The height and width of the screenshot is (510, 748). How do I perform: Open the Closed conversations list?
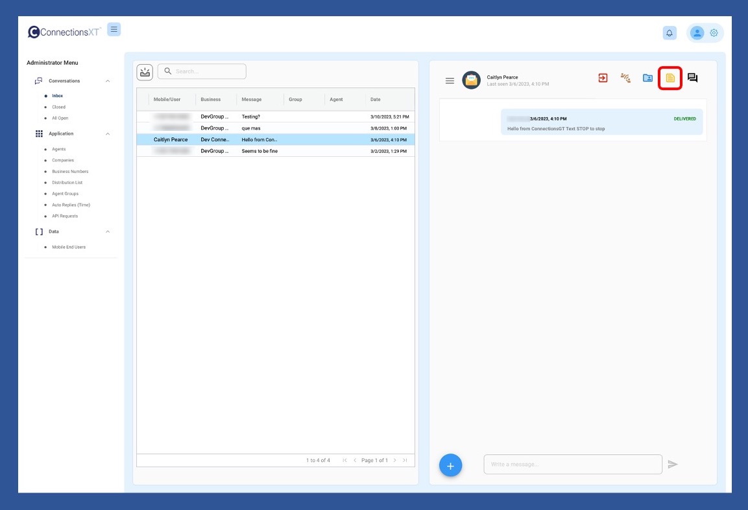tap(59, 107)
